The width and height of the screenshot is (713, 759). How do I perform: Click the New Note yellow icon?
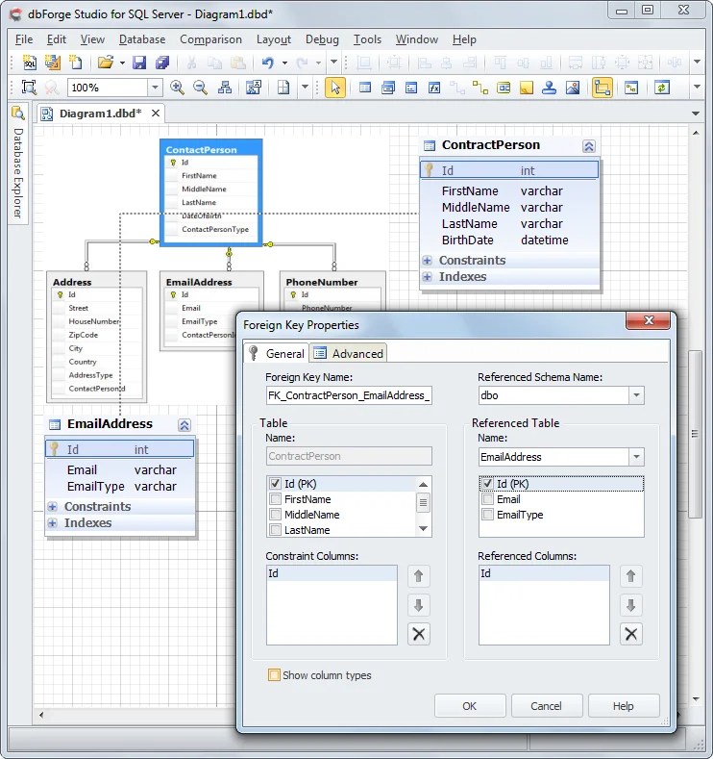527,88
